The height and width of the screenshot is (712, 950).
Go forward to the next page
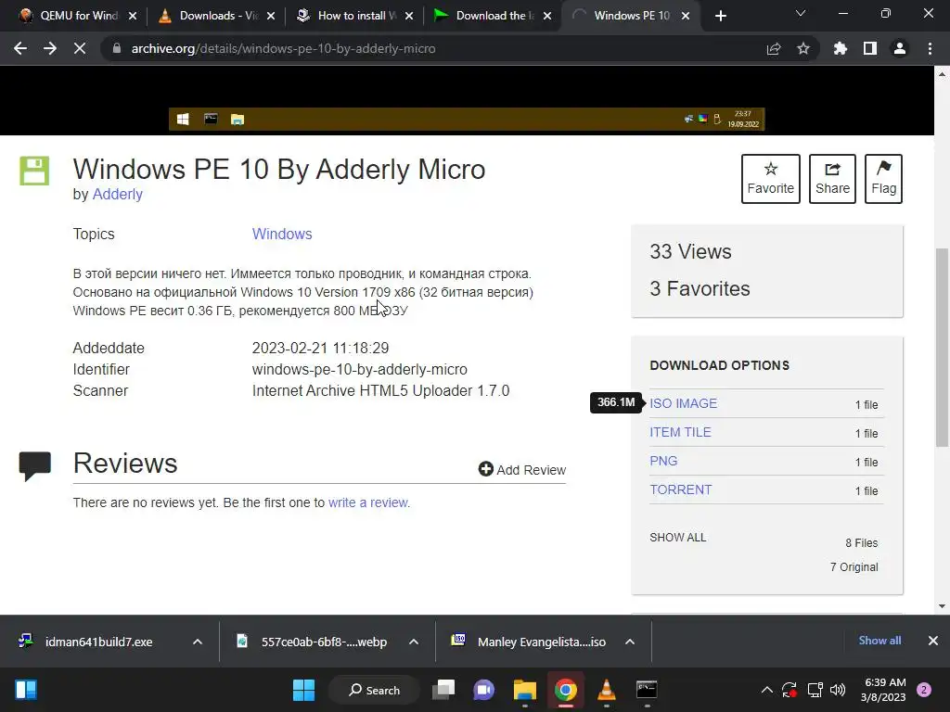(50, 48)
